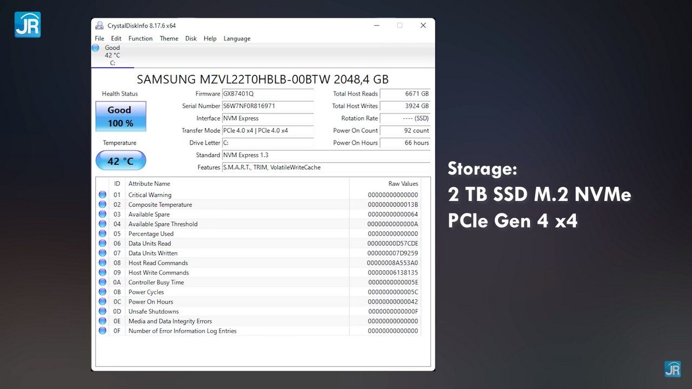Open the Language menu
692x389 pixels.
237,38
